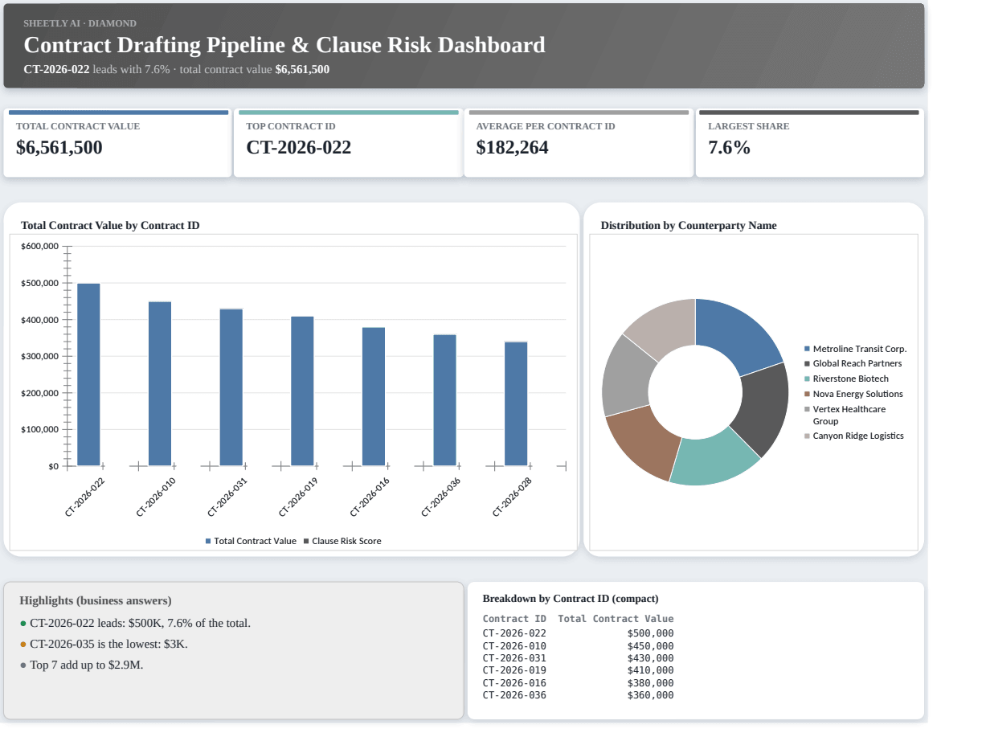
Task: Click the 'Distribution by Counterparty Name' chart title
Action: 689,226
